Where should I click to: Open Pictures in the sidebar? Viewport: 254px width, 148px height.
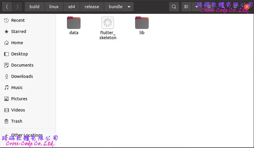click(28, 99)
